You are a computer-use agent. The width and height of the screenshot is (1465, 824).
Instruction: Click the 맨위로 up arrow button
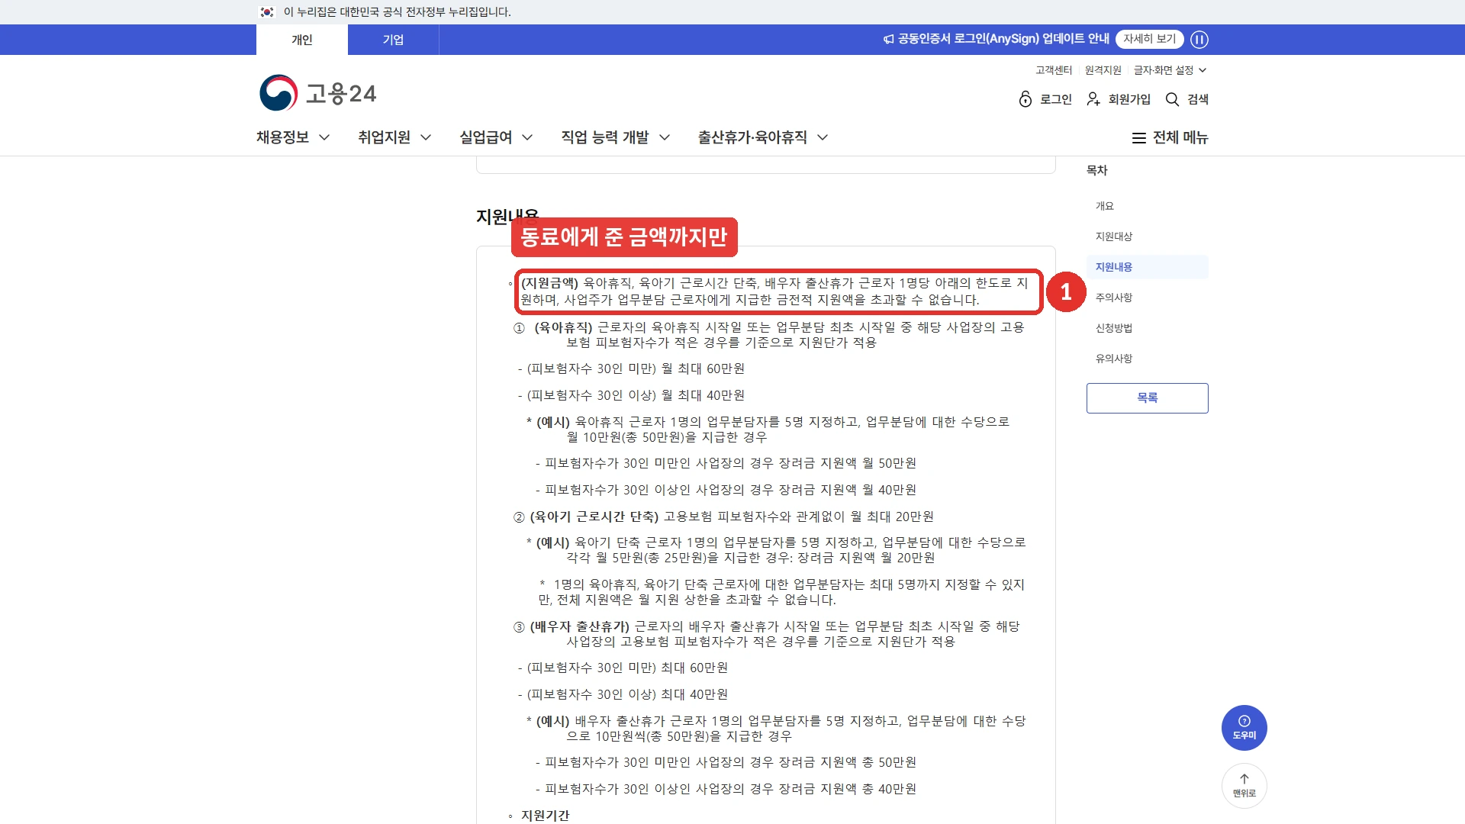coord(1244,786)
